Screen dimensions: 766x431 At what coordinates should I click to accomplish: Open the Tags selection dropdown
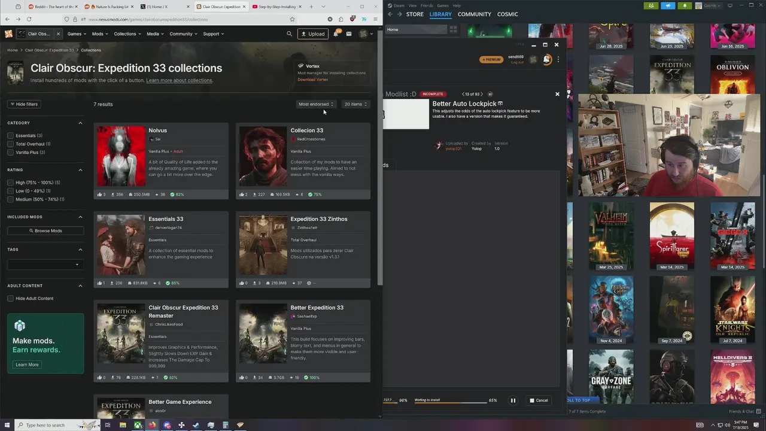(45, 264)
